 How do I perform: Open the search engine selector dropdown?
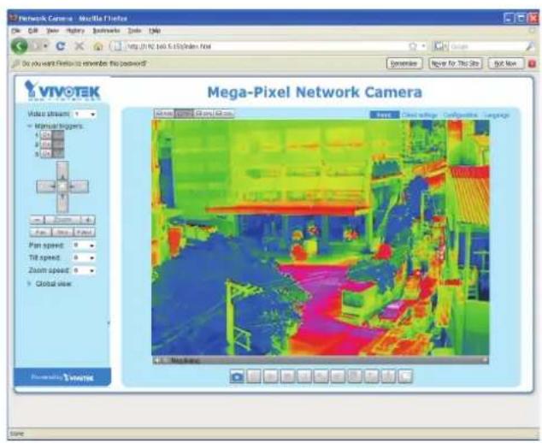[x=440, y=46]
